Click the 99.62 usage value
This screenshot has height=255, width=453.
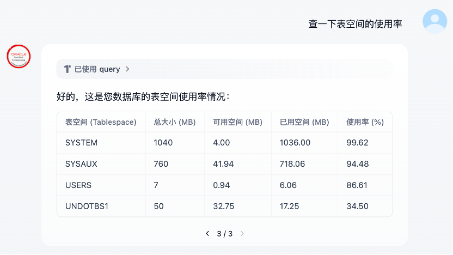357,143
